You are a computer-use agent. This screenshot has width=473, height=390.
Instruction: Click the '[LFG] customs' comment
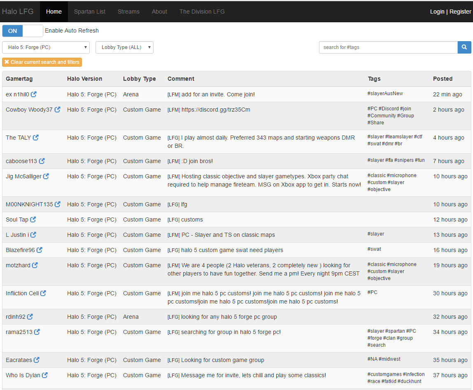[x=185, y=220]
